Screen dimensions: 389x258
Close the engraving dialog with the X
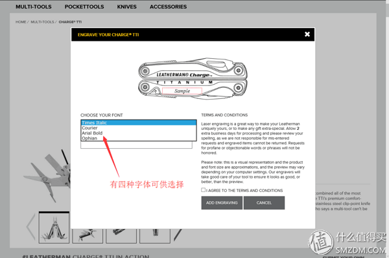coord(307,34)
